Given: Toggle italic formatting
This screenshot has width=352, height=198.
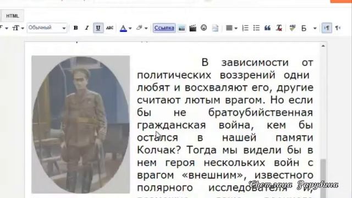Looking at the screenshot, I should coord(87,28).
